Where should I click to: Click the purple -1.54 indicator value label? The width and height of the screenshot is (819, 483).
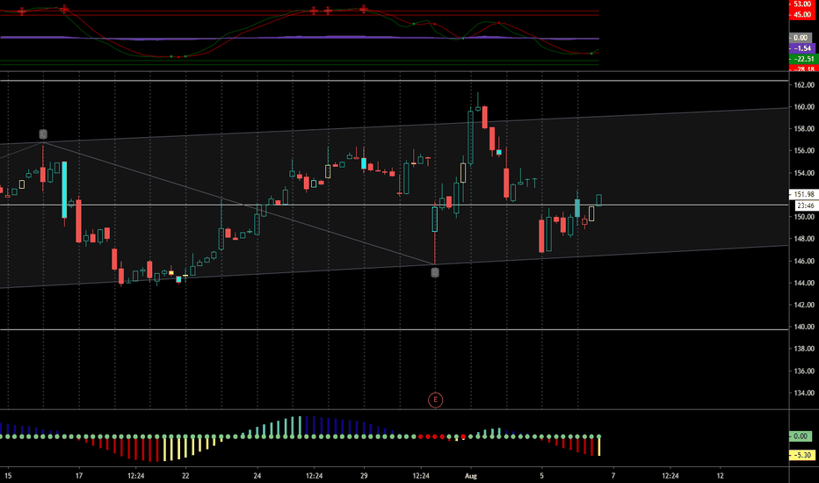[801, 48]
